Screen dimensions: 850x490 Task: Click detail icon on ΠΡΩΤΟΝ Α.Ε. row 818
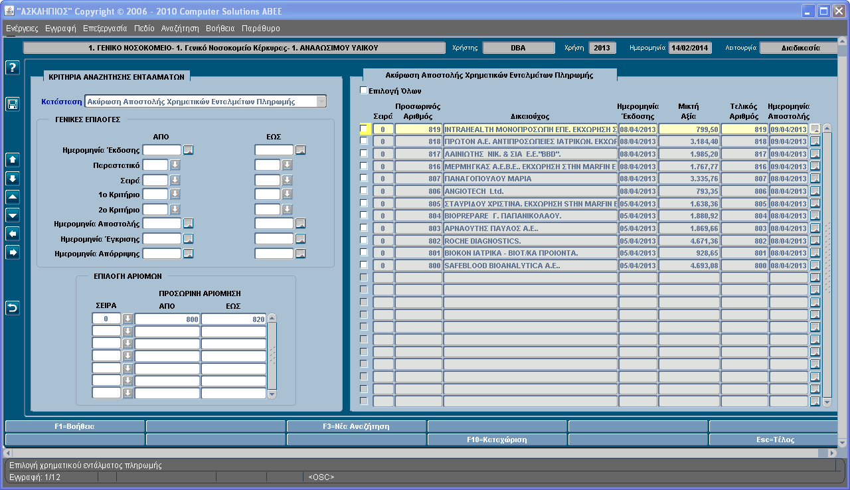pos(815,141)
